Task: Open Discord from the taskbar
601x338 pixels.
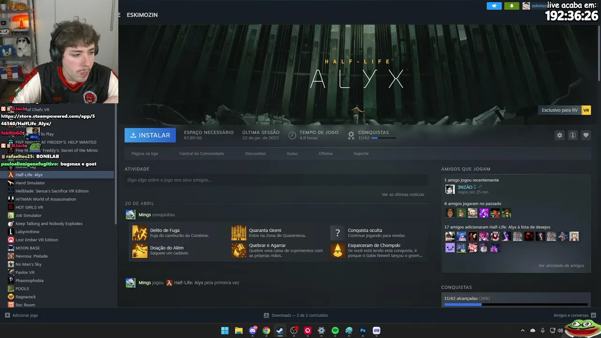Action: [253, 330]
